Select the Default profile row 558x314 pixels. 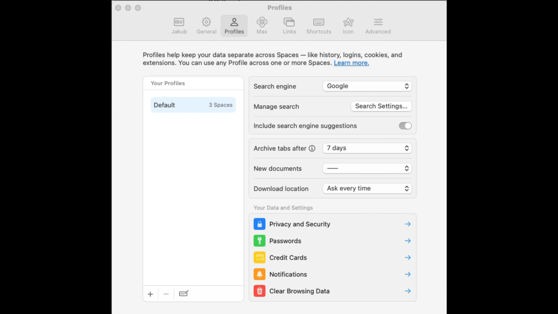pyautogui.click(x=193, y=105)
